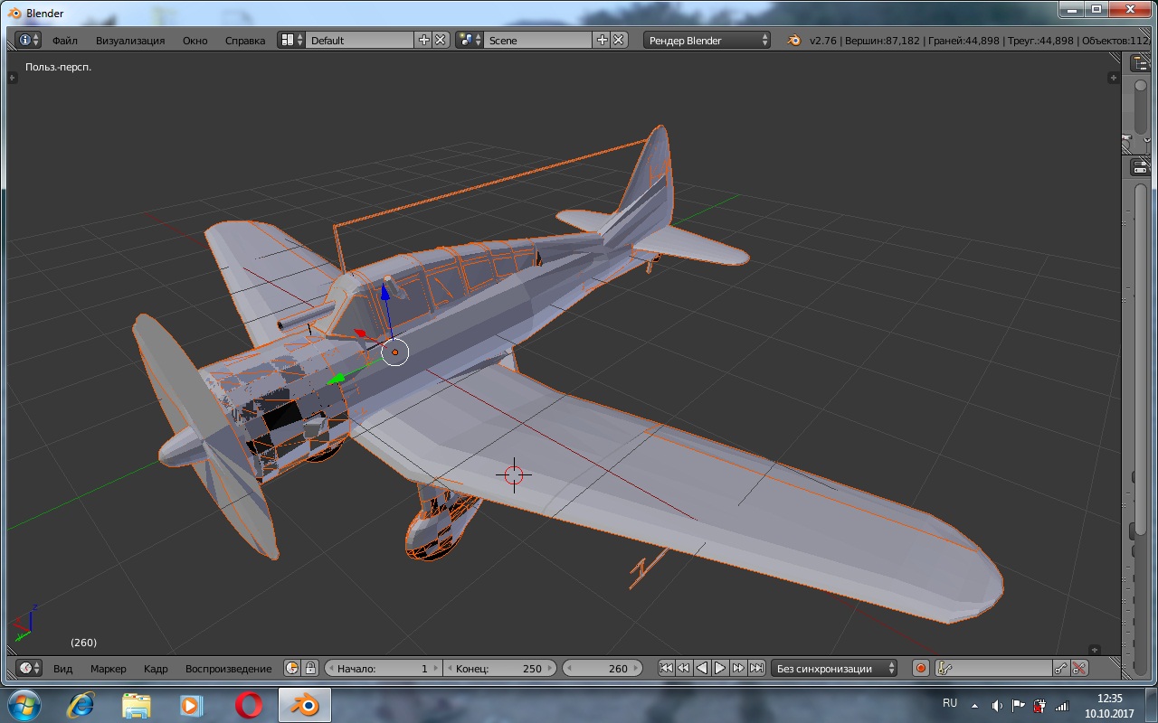Open the clock showing 12:35
Image resolution: width=1158 pixels, height=723 pixels.
click(1109, 704)
